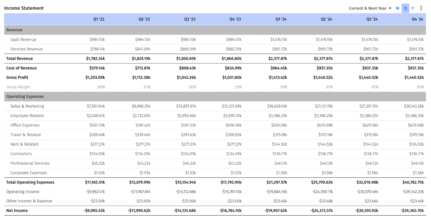The height and width of the screenshot is (219, 431).
Task: Select Q3 '23 Net Income -$14,135.68k
Action: pyautogui.click(x=185, y=211)
